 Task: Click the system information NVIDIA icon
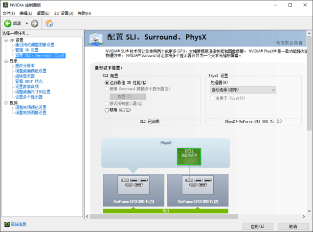(x=7, y=224)
